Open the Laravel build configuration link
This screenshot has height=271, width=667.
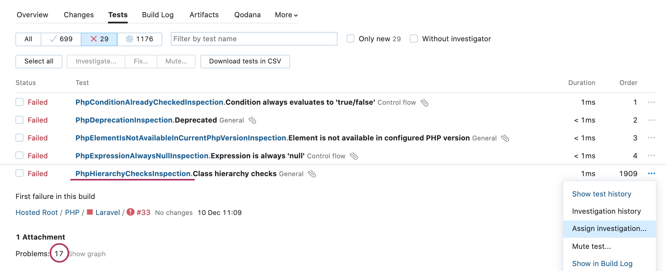tap(107, 212)
